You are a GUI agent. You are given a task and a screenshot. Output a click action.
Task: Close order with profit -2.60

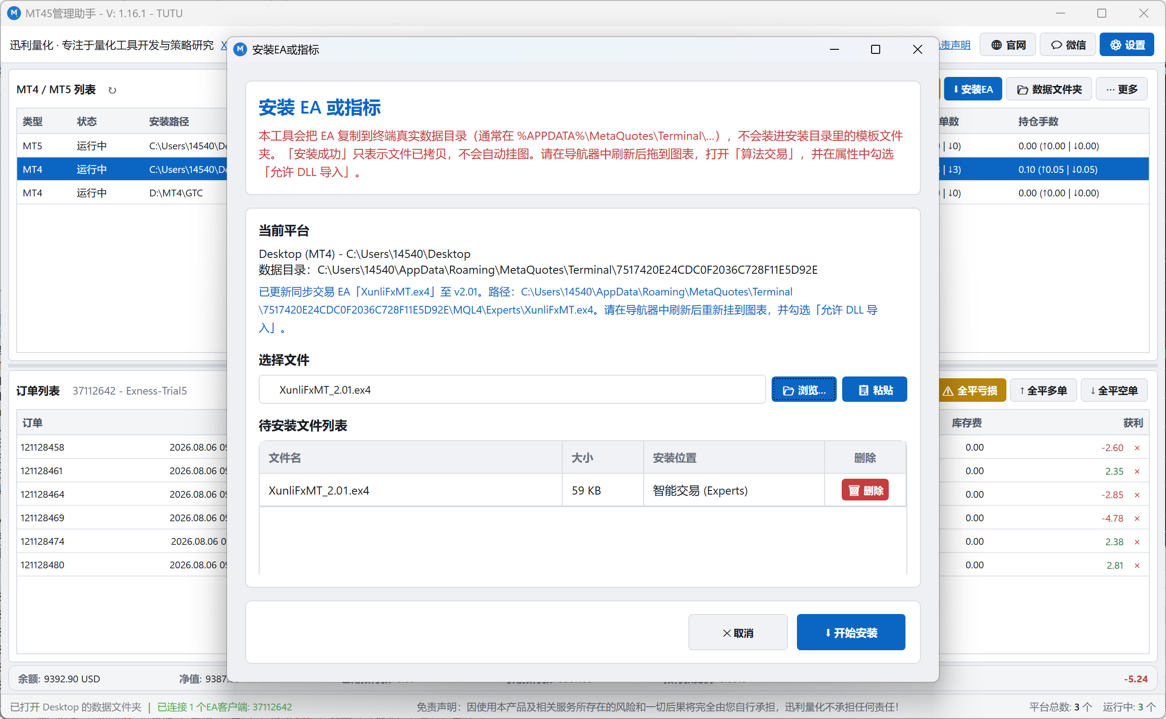(1137, 448)
